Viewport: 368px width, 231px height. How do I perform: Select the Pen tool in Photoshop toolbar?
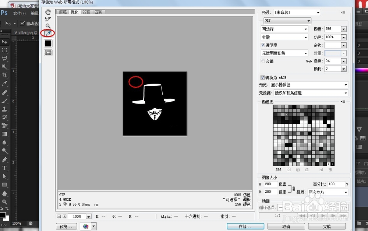tap(4, 160)
